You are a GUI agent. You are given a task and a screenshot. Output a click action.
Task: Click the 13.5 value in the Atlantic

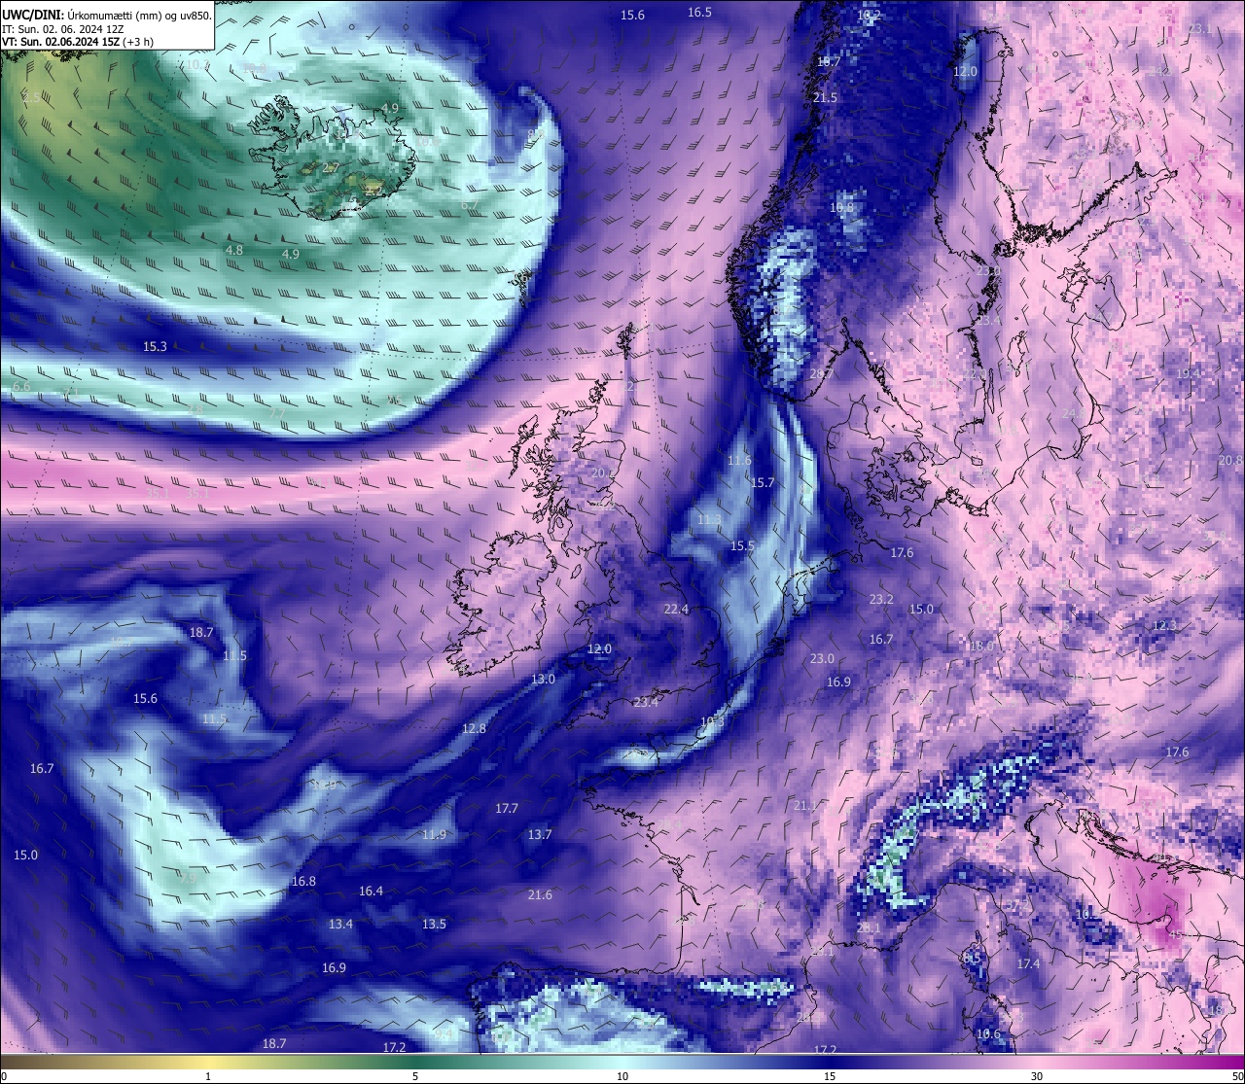coord(434,925)
